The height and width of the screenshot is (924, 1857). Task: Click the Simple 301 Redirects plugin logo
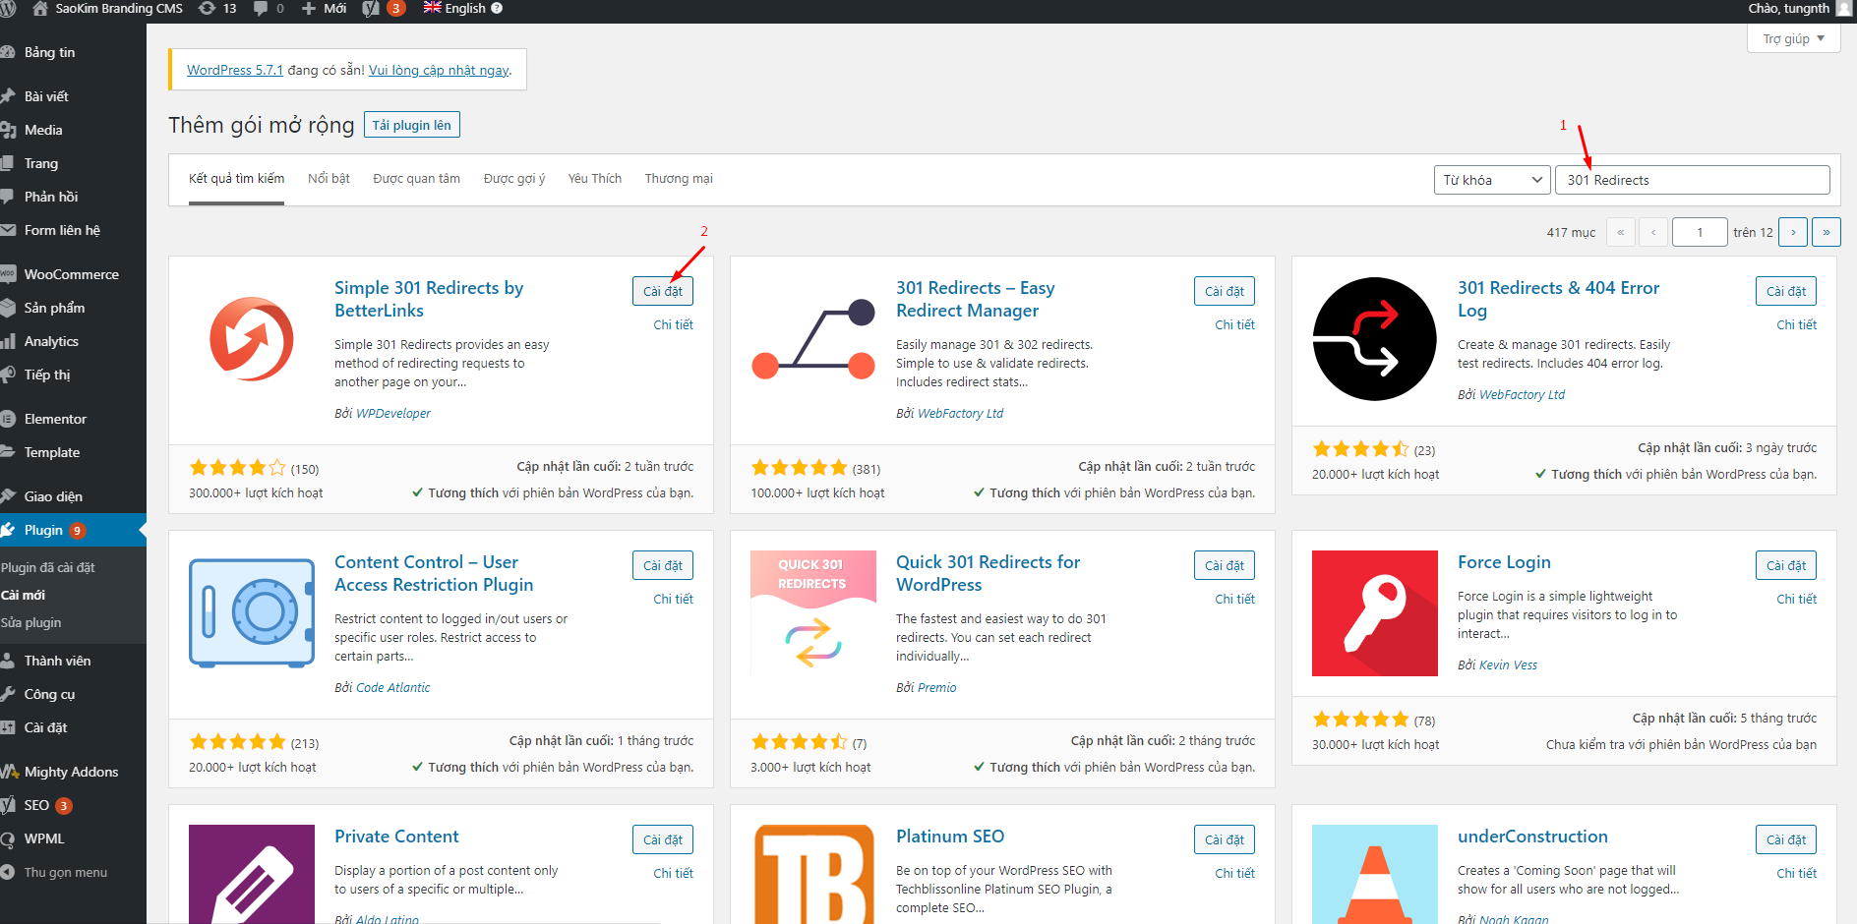(252, 339)
